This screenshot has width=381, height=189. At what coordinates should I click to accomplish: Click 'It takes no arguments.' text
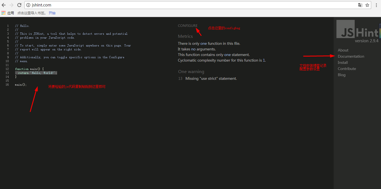(197, 49)
